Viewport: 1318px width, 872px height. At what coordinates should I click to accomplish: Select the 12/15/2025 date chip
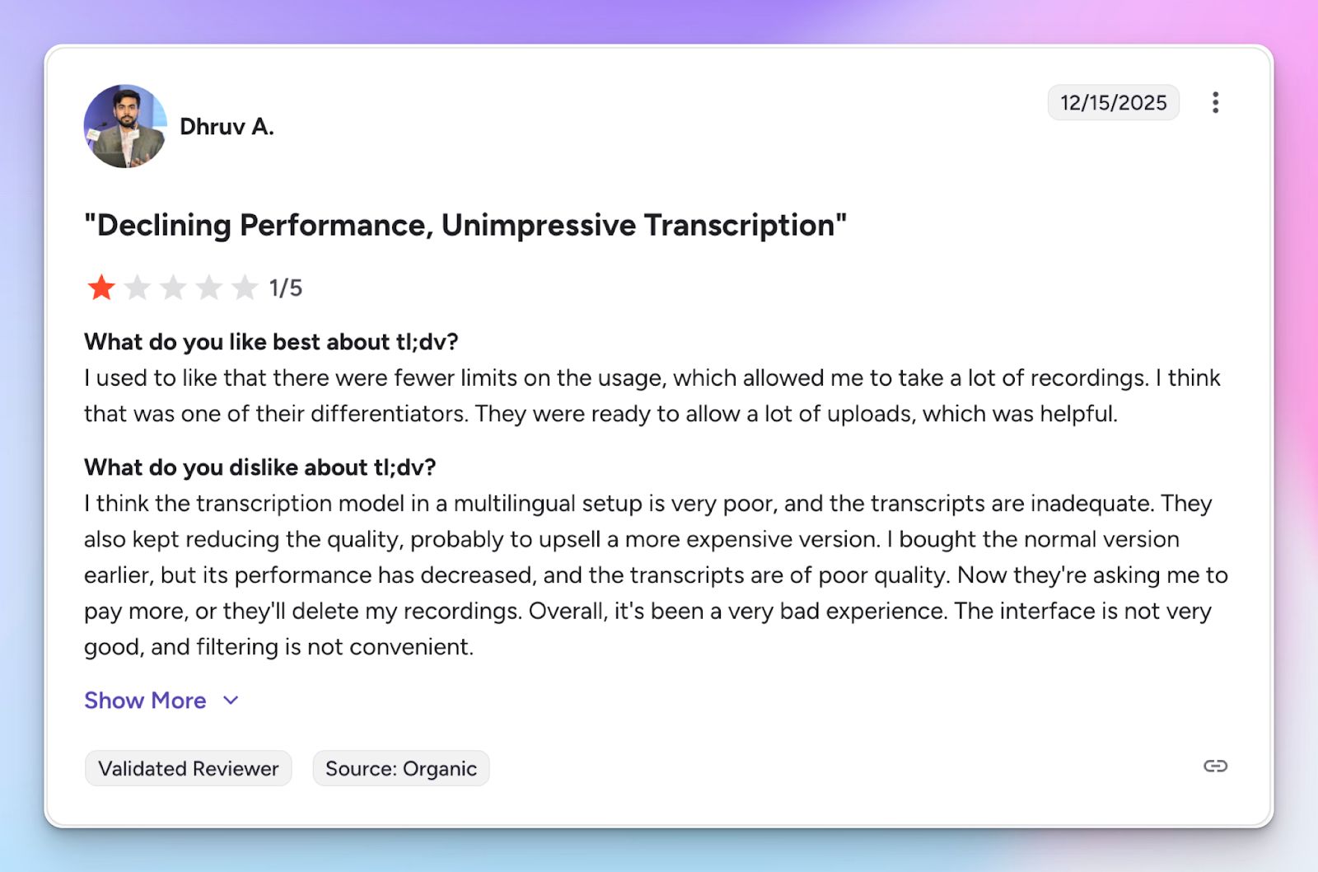[1114, 102]
